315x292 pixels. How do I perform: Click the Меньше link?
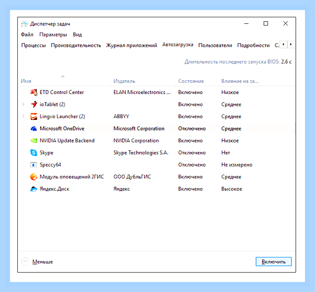click(43, 262)
